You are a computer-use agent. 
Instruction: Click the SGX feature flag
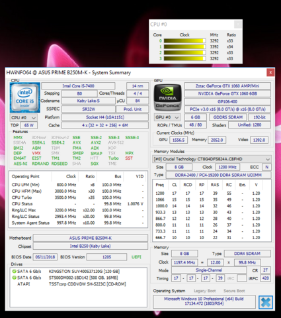[x=95, y=164]
